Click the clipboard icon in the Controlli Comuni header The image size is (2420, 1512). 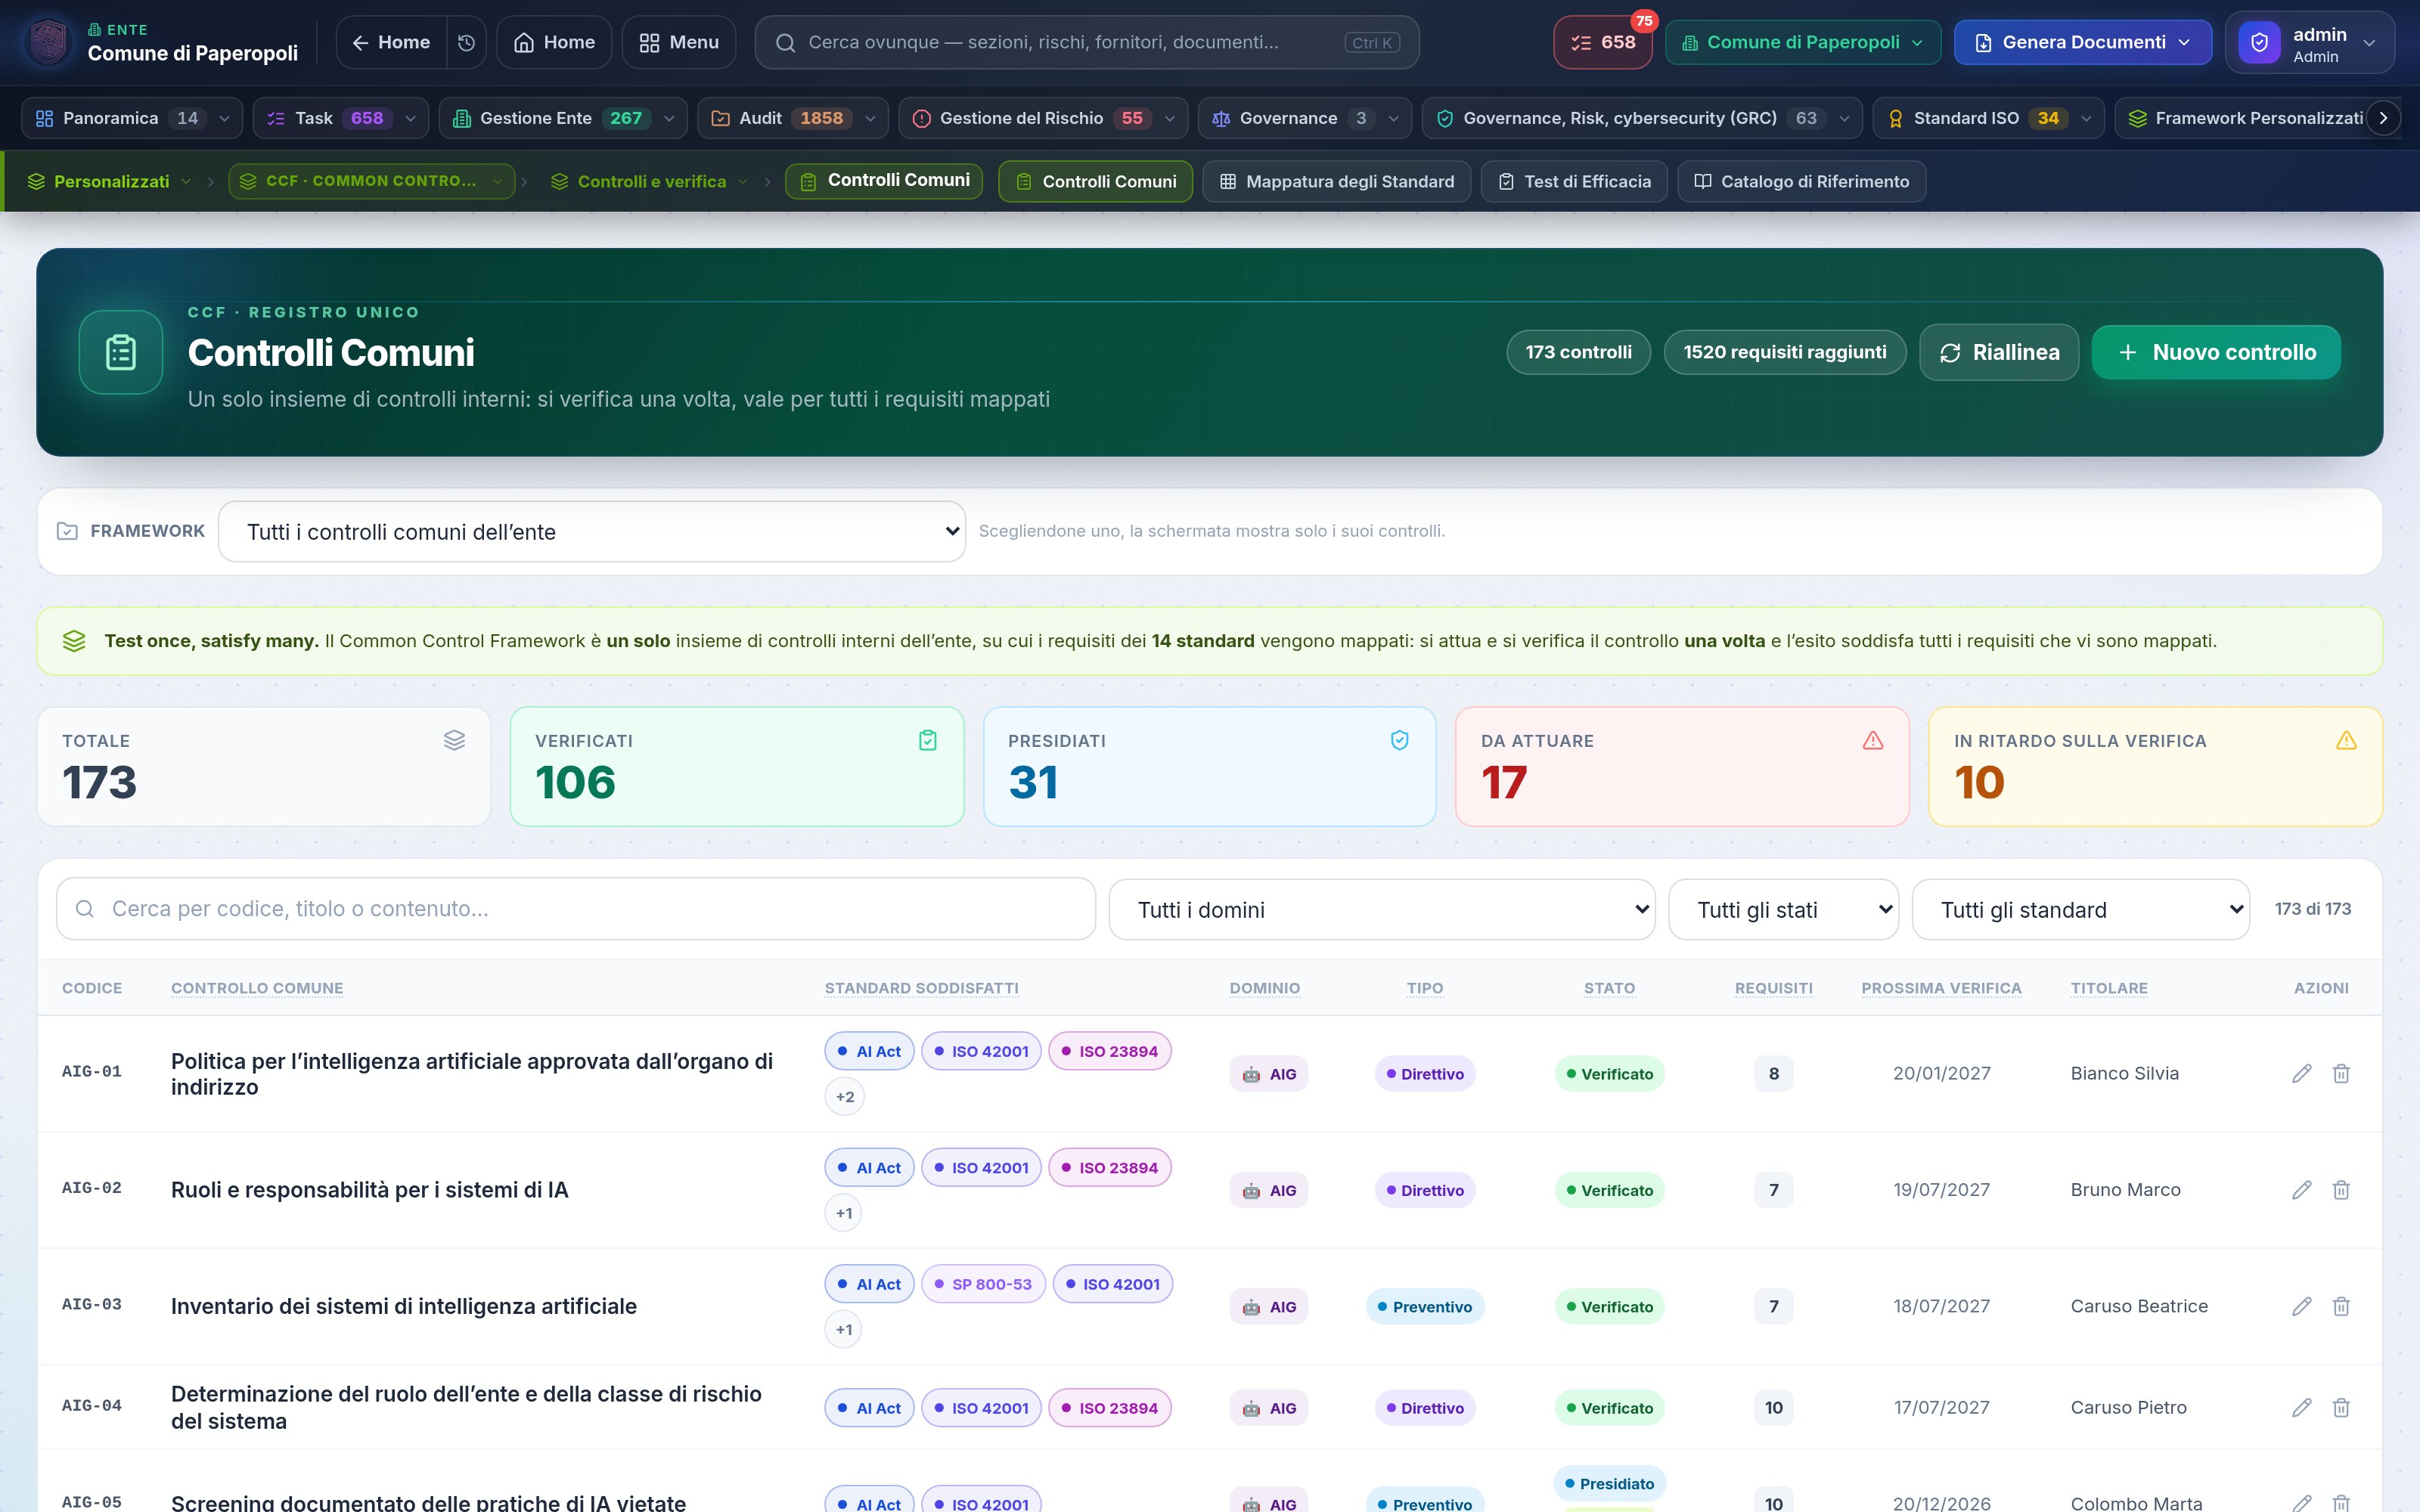coord(121,352)
